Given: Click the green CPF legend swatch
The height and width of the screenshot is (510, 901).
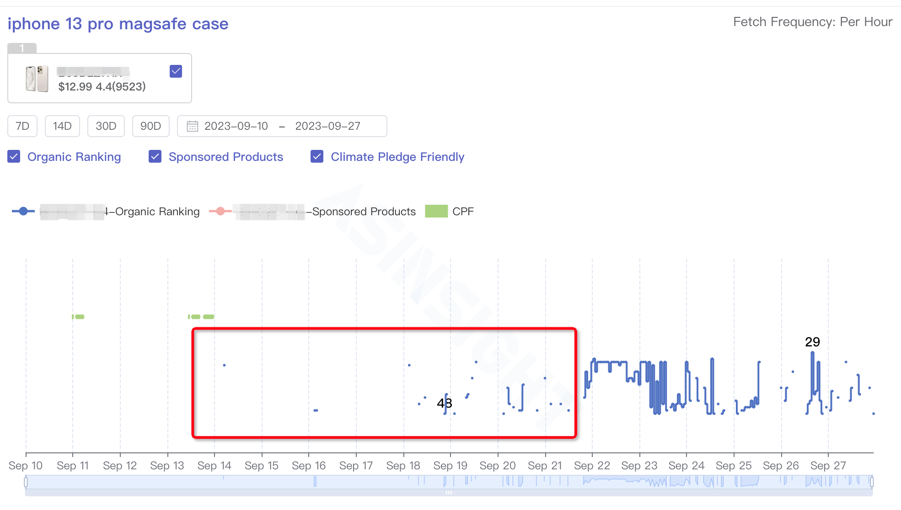Looking at the screenshot, I should [436, 211].
